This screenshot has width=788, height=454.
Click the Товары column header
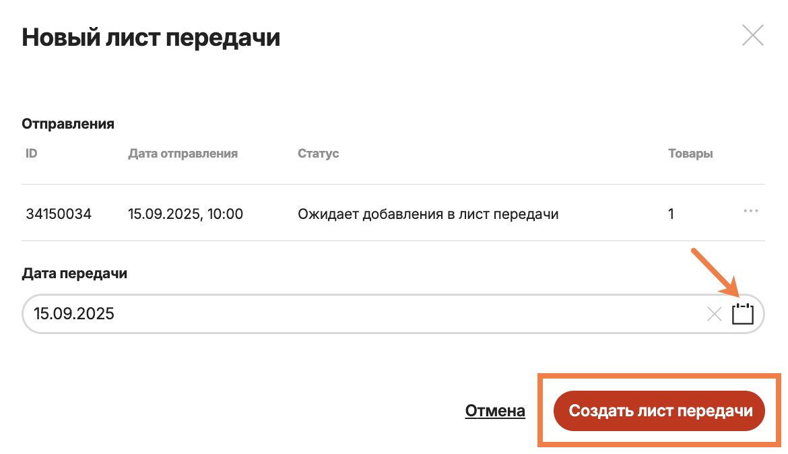tap(690, 154)
